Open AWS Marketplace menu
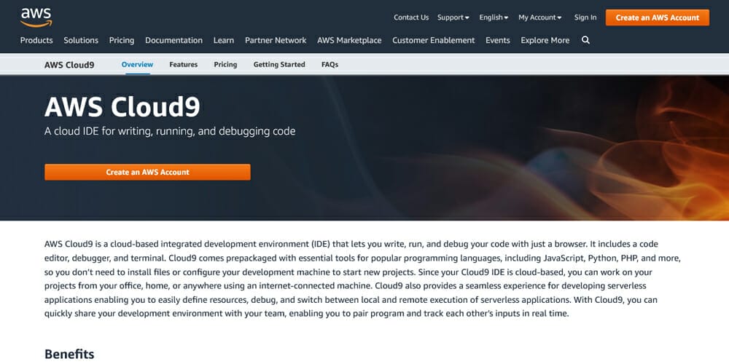 (349, 40)
